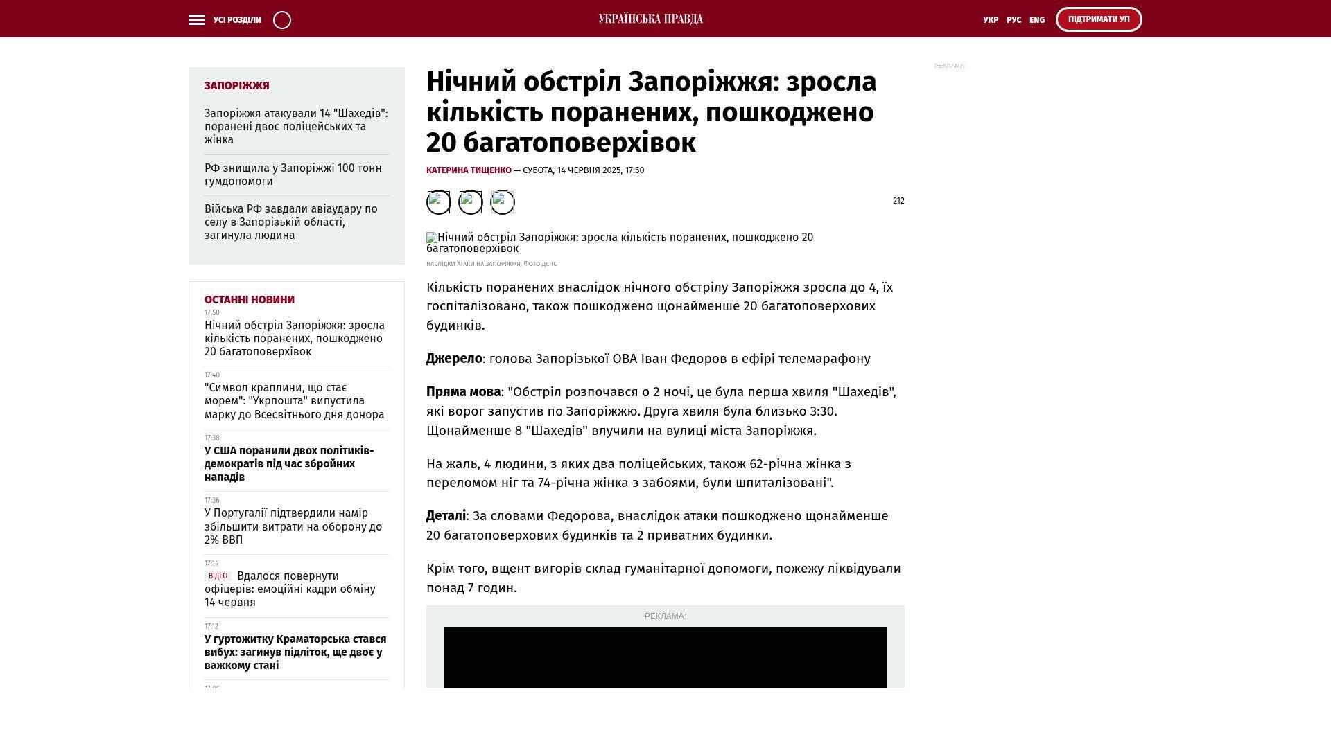Viewport: 1331px width, 748px height.
Task: Open the УСІ РОЗДІЛИ sections menu
Action: 237,20
